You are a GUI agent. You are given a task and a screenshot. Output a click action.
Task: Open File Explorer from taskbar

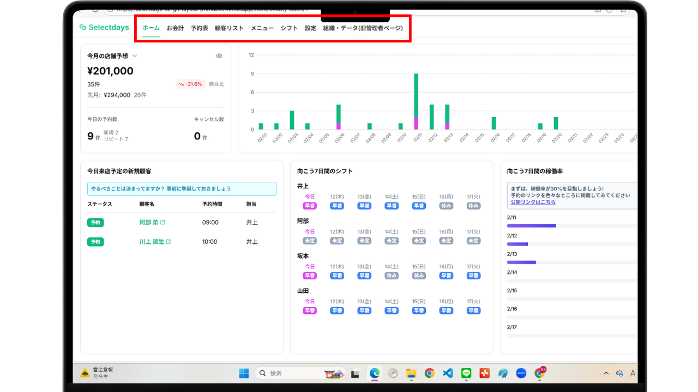point(411,373)
